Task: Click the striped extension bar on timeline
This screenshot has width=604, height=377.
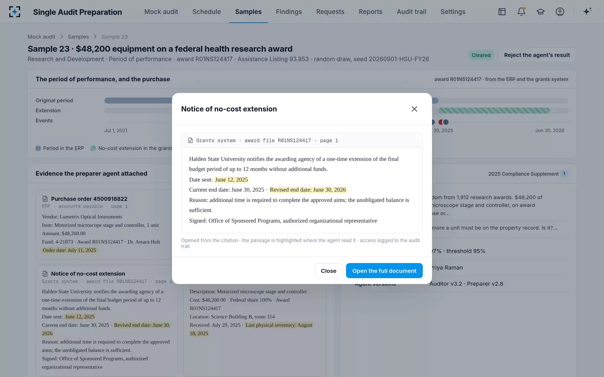Action: tap(494, 111)
